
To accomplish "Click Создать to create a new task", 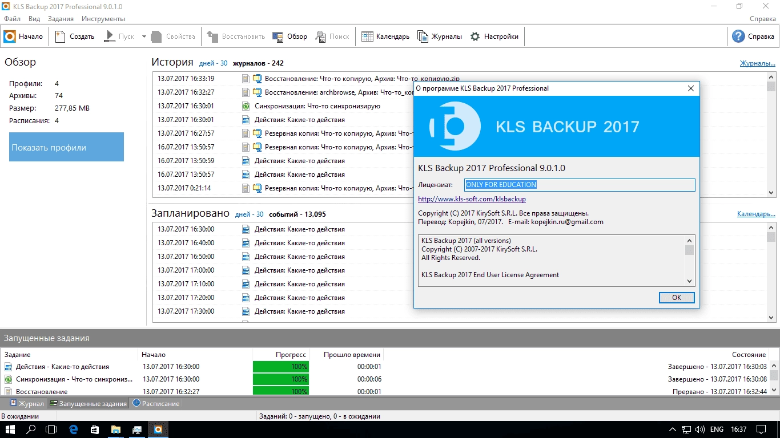I will tap(75, 36).
